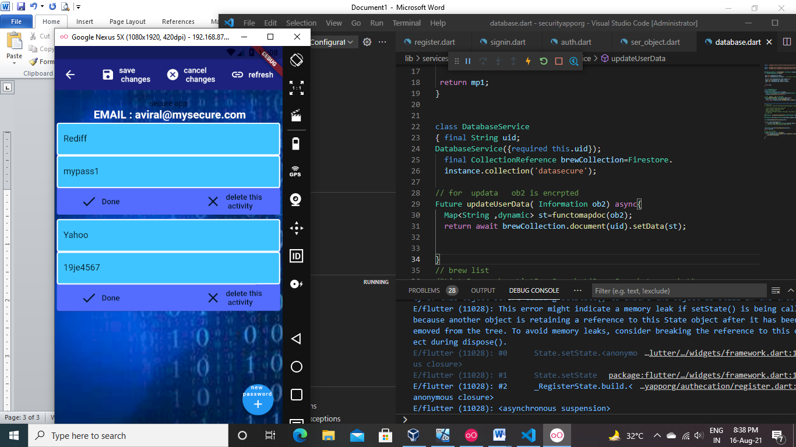
Task: Tap Done under the mypass1 entry
Action: [x=101, y=201]
